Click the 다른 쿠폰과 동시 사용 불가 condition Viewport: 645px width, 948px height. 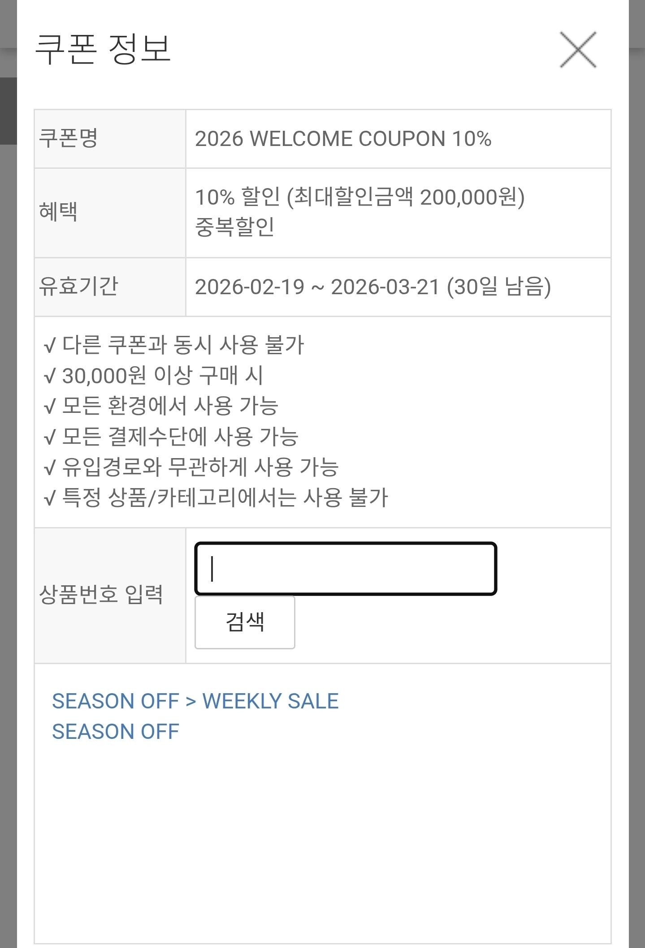pos(183,345)
